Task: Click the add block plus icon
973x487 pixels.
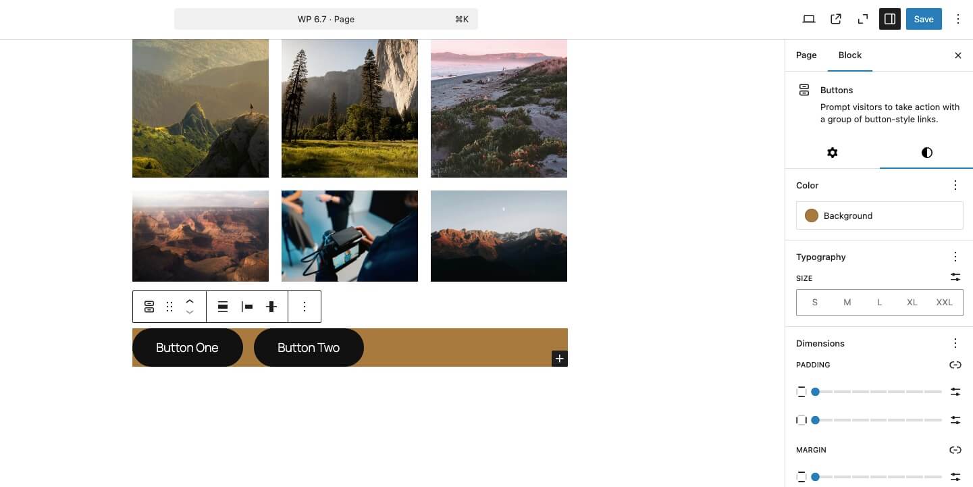Action: coord(559,359)
